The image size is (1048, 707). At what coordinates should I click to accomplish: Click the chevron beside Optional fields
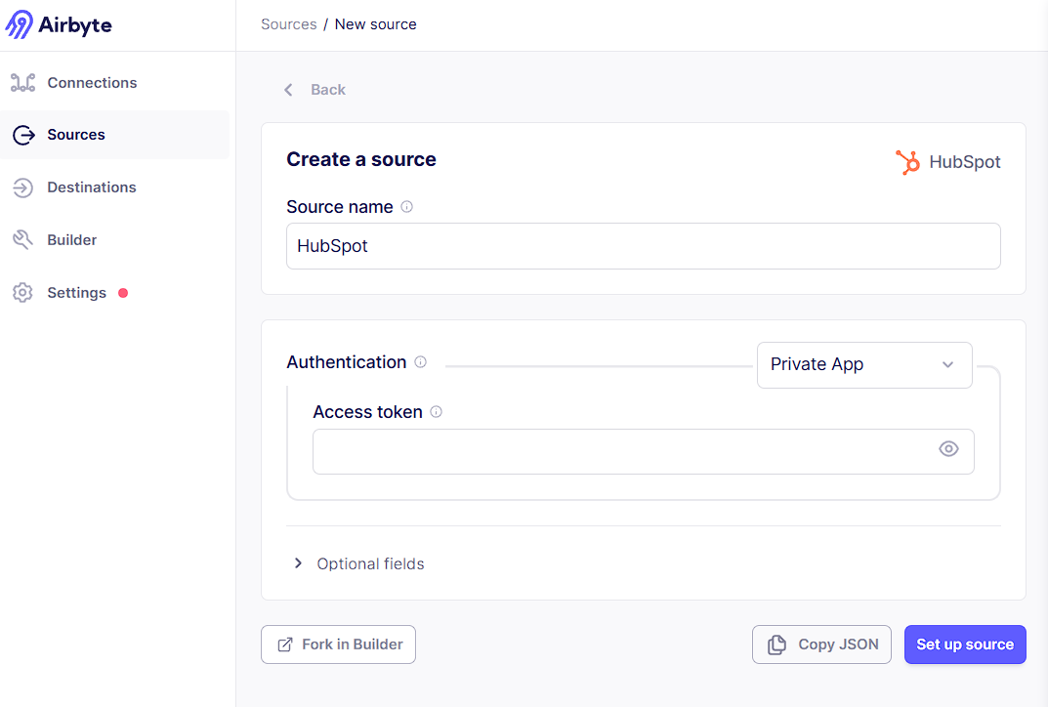point(298,563)
